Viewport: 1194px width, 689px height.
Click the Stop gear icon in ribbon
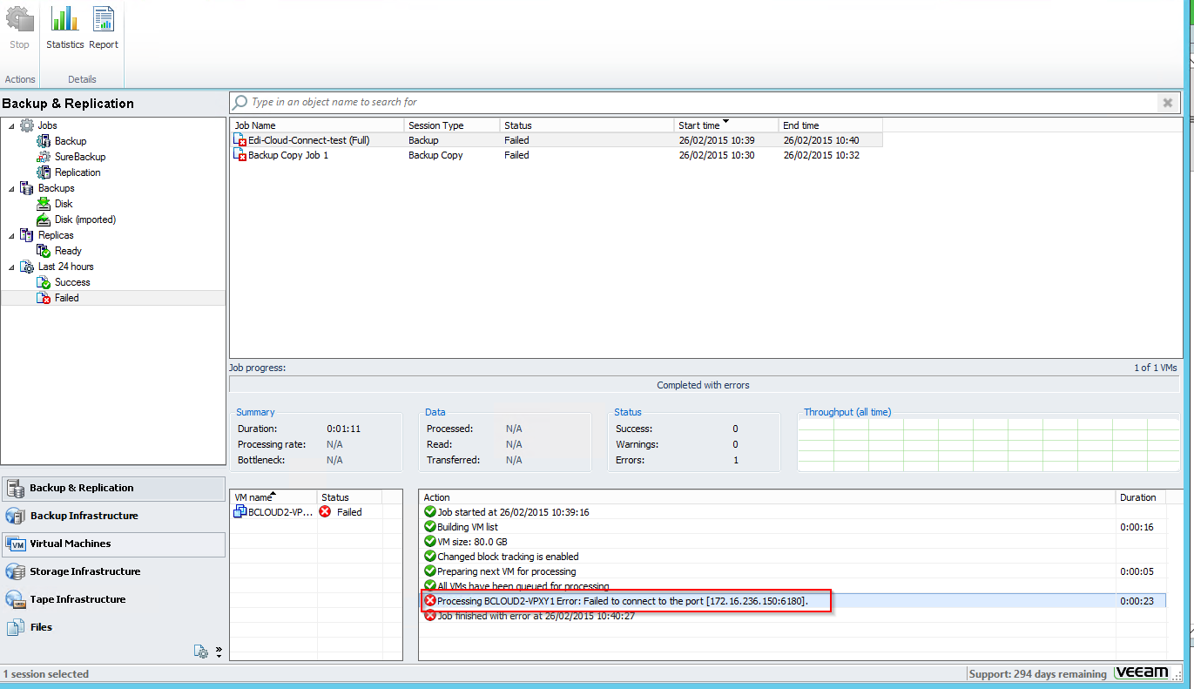(19, 19)
